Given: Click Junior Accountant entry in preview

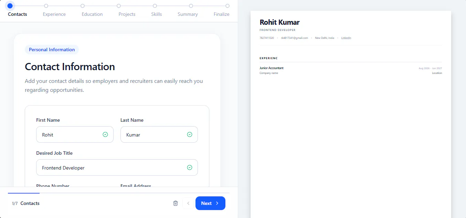Looking at the screenshot, I should [x=272, y=68].
